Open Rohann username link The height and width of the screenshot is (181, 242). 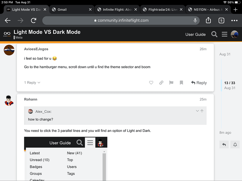pyautogui.click(x=31, y=99)
